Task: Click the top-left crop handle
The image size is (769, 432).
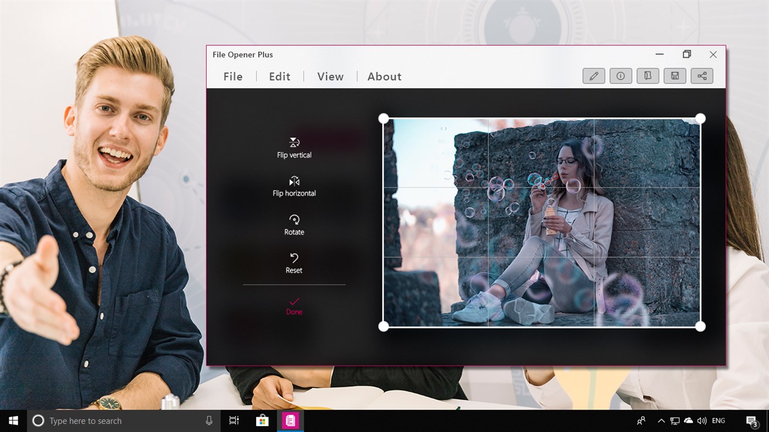Action: pyautogui.click(x=384, y=119)
